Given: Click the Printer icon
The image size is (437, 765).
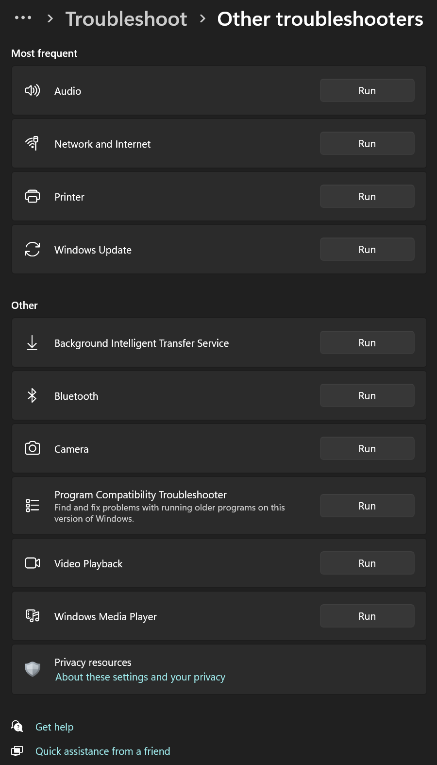Looking at the screenshot, I should coord(33,197).
